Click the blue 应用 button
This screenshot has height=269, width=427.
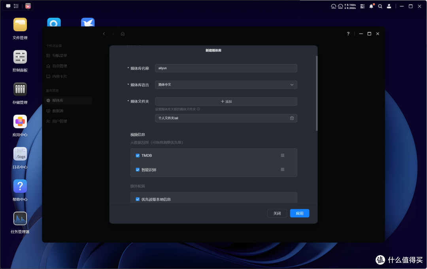300,213
